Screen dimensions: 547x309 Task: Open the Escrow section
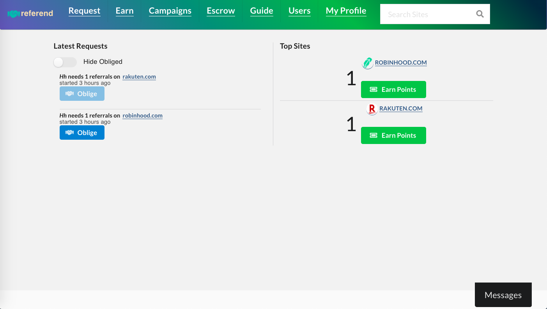tap(221, 11)
